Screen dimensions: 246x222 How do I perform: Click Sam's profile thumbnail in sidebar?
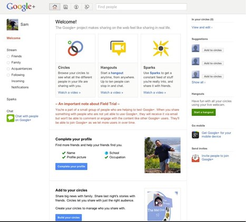tap(12, 25)
